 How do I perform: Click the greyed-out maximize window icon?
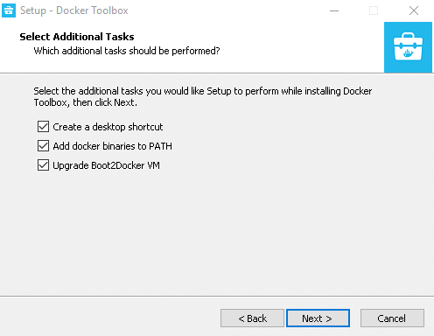pyautogui.click(x=374, y=10)
